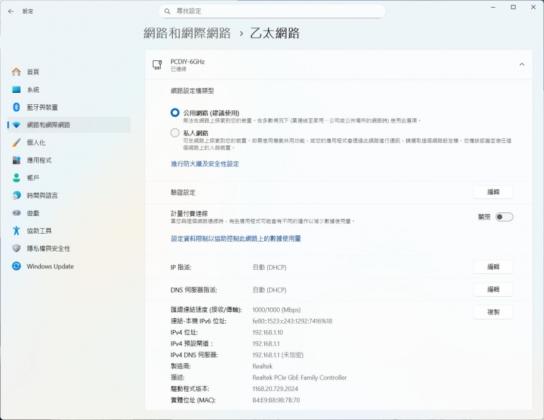Open System (系統) via its monitor icon
This screenshot has width=544, height=420.
[16, 90]
